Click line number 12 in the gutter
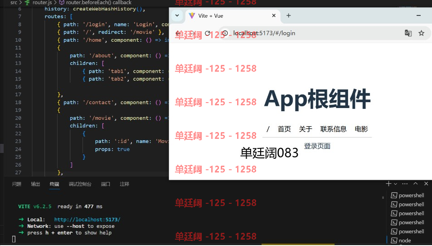This screenshot has width=432, height=246. [x=18, y=56]
